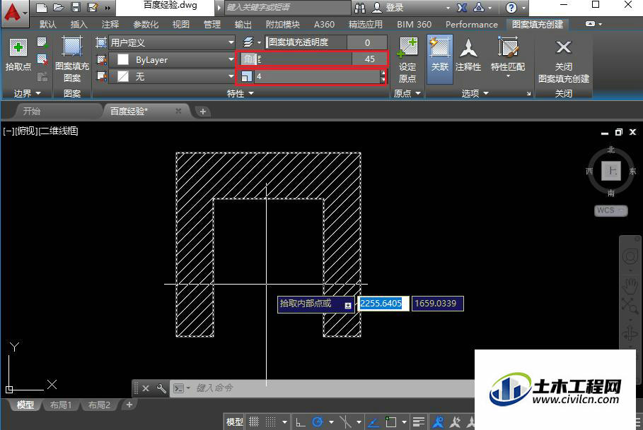This screenshot has height=430, width=643.
Task: Toggle the grid display in status bar
Action: click(x=254, y=422)
